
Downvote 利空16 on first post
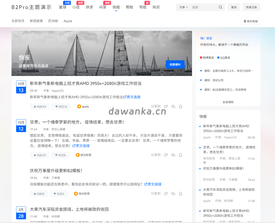(x=61, y=107)
